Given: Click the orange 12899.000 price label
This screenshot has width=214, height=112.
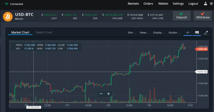Looking at the screenshot, I should (202, 49).
